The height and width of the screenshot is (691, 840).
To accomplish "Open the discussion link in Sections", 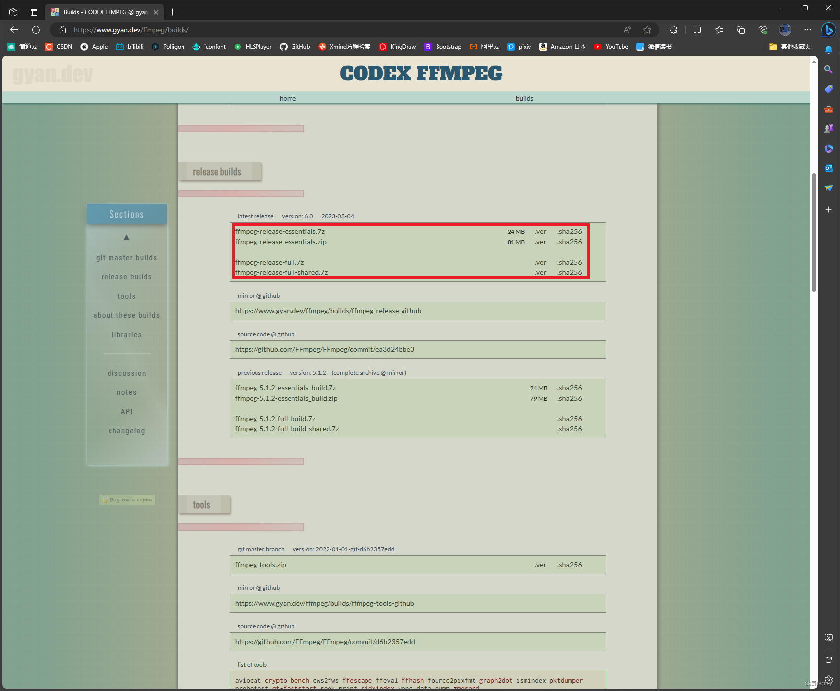I will (127, 373).
